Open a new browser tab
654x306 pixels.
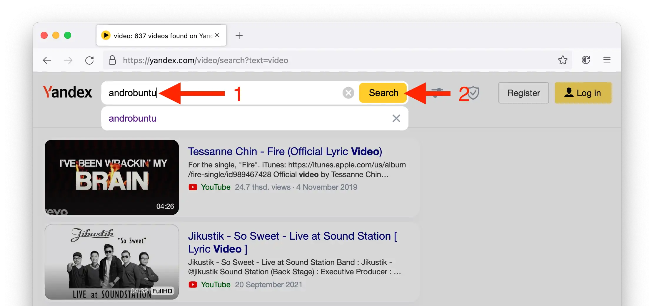pos(239,36)
